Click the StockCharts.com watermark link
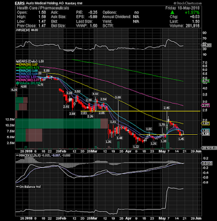Image resolution: width=217 pixels, height=221 pixels. 187,3
